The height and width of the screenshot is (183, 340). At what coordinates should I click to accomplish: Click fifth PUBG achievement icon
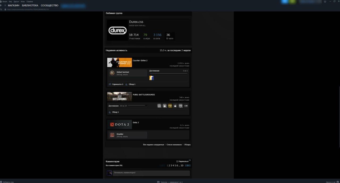pos(181,106)
